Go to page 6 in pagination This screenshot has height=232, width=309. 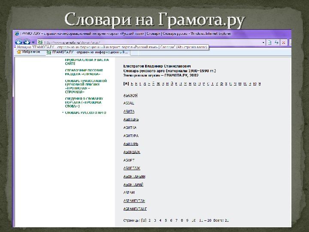[171, 220]
